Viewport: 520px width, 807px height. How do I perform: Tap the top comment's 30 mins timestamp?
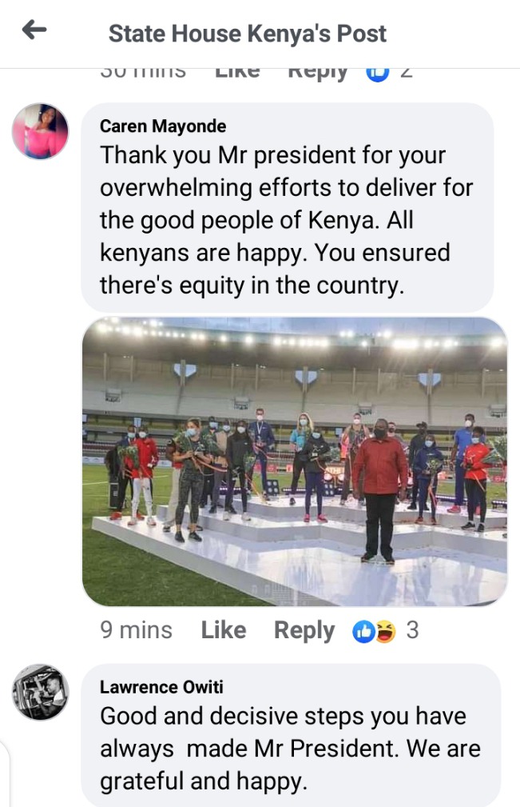(x=143, y=73)
